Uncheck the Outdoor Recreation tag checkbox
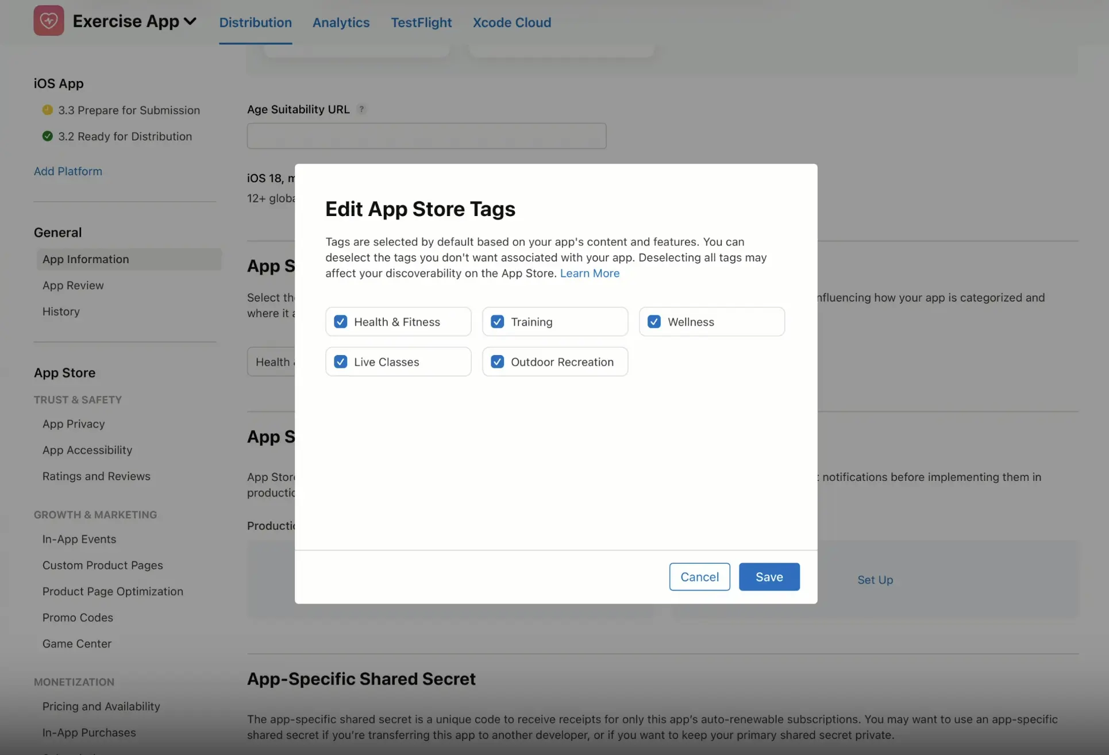The height and width of the screenshot is (755, 1109). click(498, 362)
